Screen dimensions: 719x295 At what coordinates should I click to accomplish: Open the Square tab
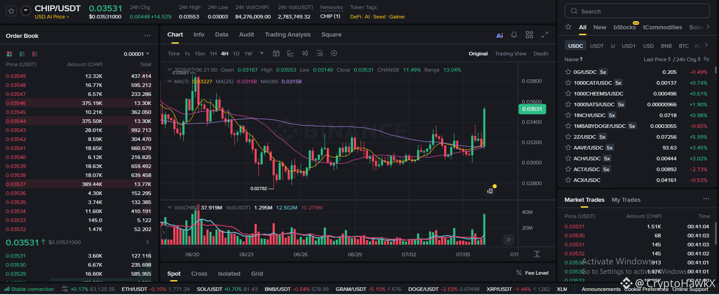(x=331, y=35)
